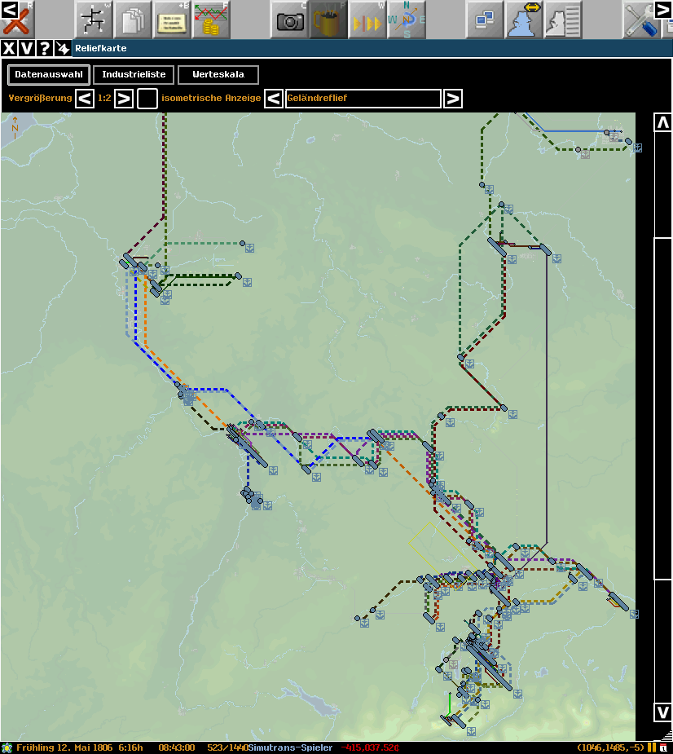Click the map's vertical scrollbar down arrow
Image resolution: width=673 pixels, height=754 pixels.
point(663,712)
